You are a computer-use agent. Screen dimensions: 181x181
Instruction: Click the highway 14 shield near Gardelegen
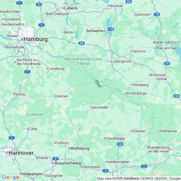click(x=120, y=144)
